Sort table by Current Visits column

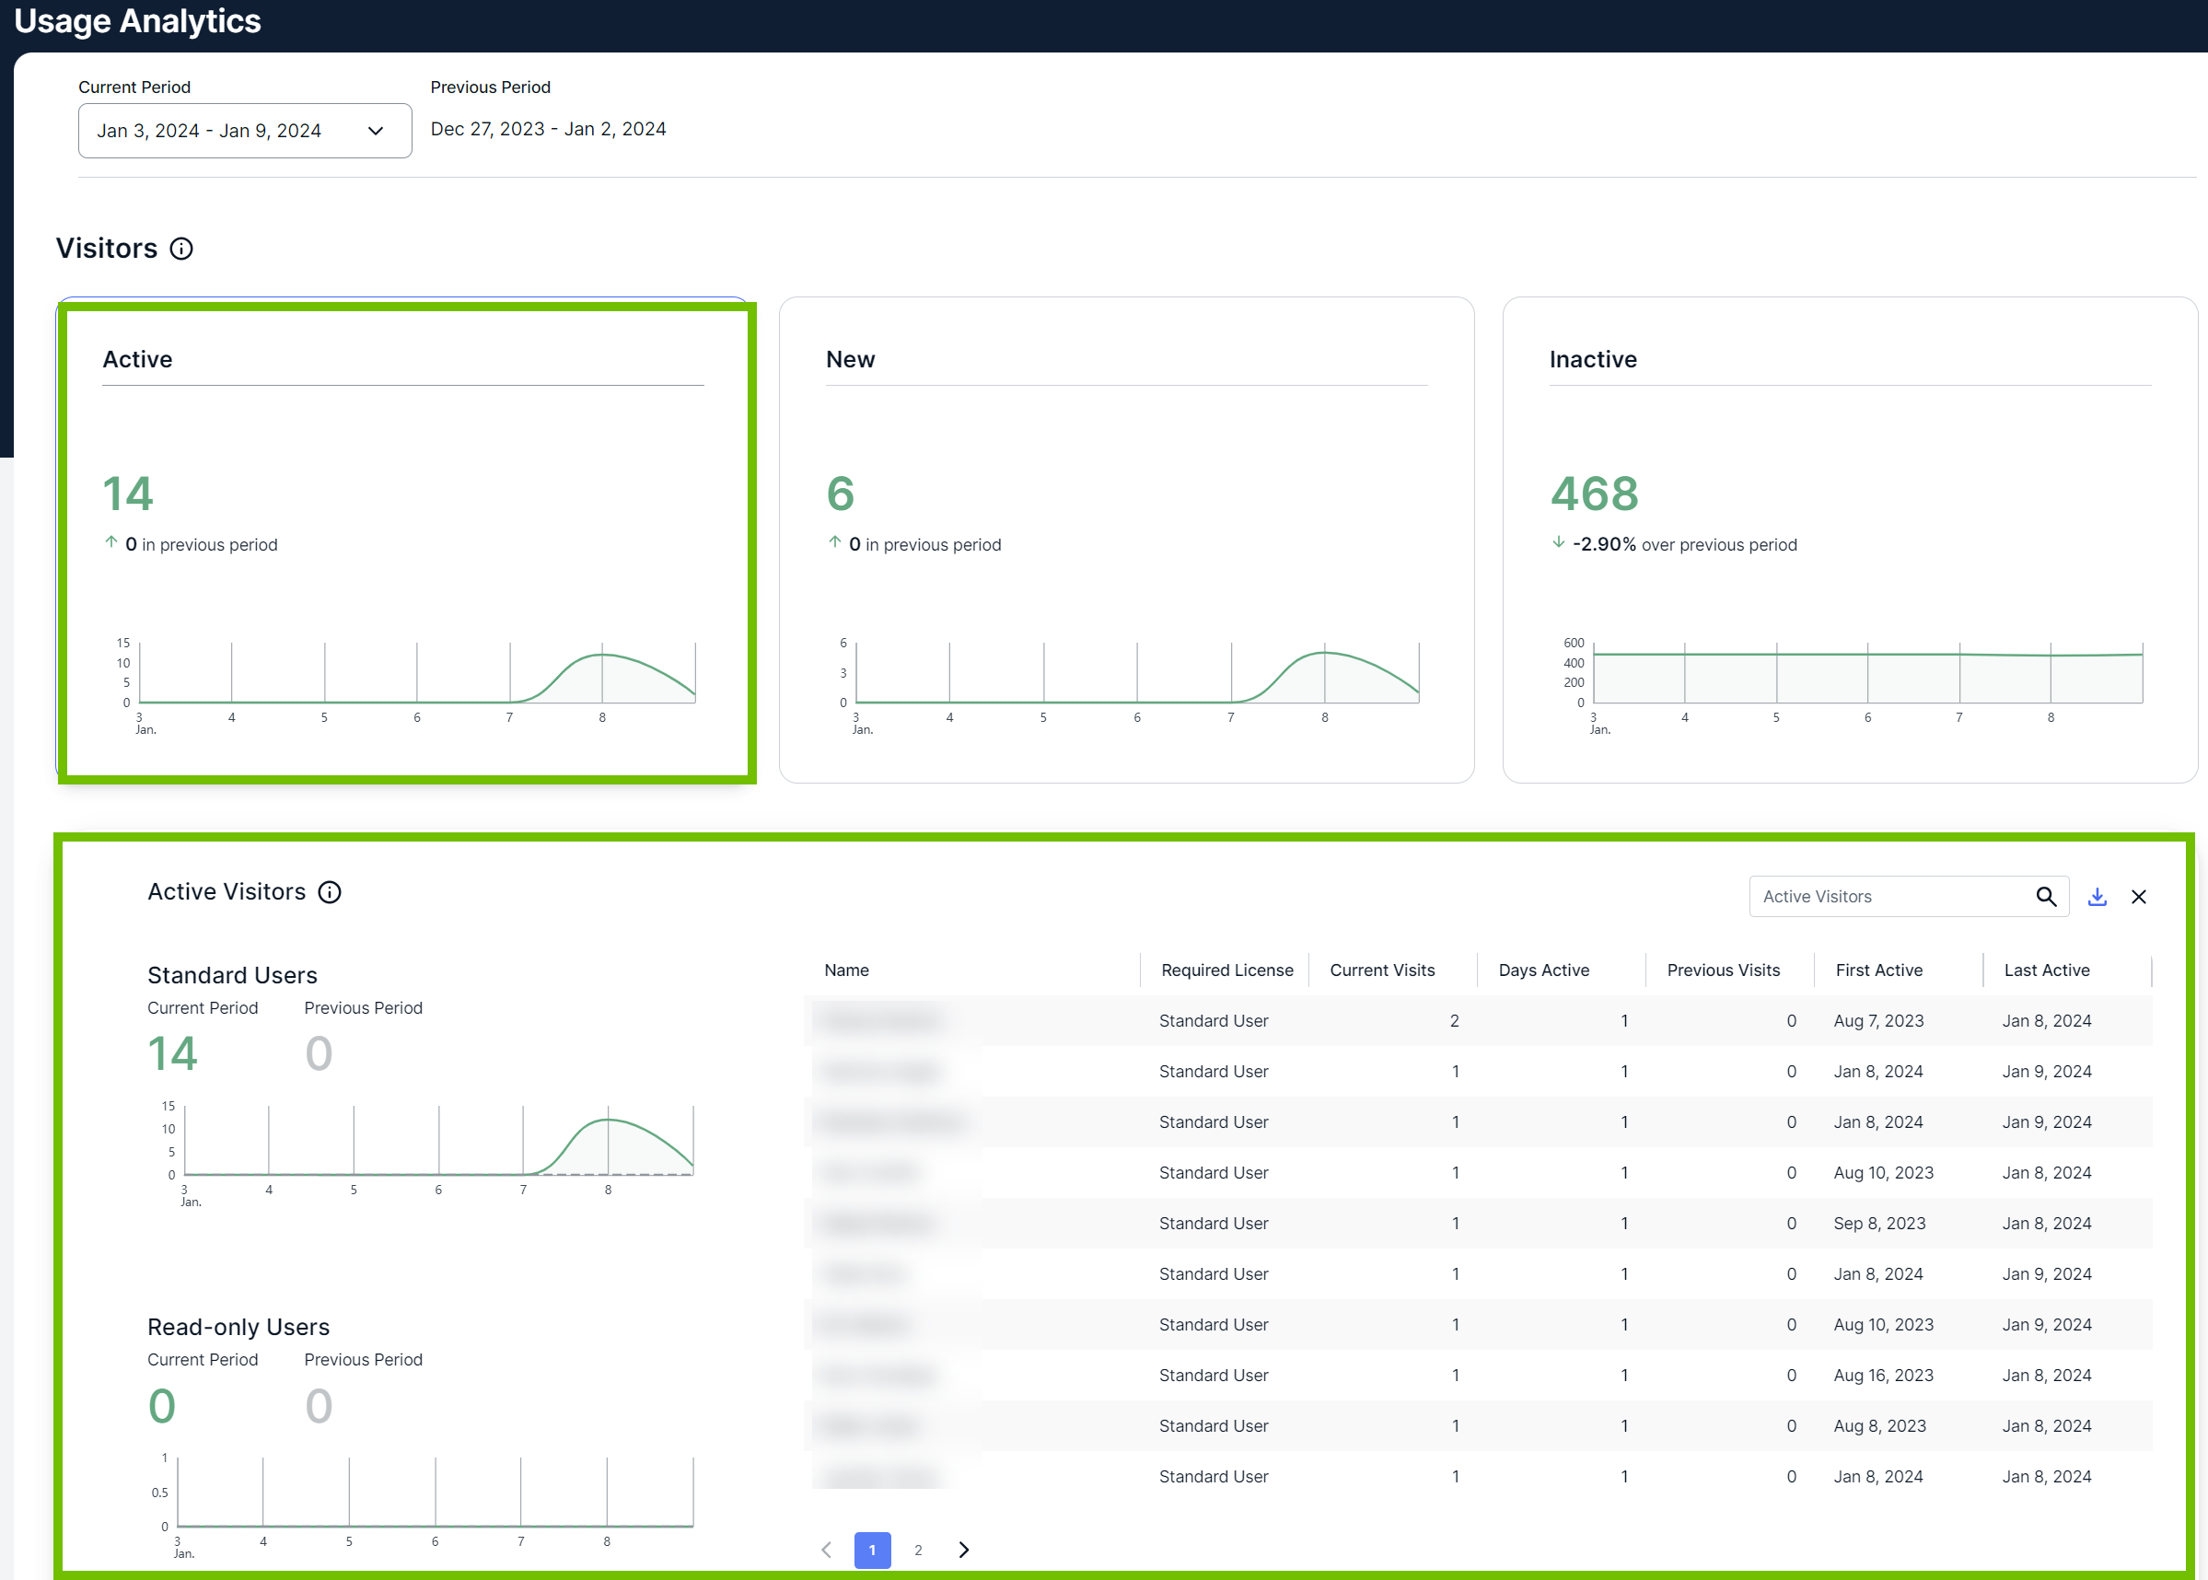pos(1382,970)
